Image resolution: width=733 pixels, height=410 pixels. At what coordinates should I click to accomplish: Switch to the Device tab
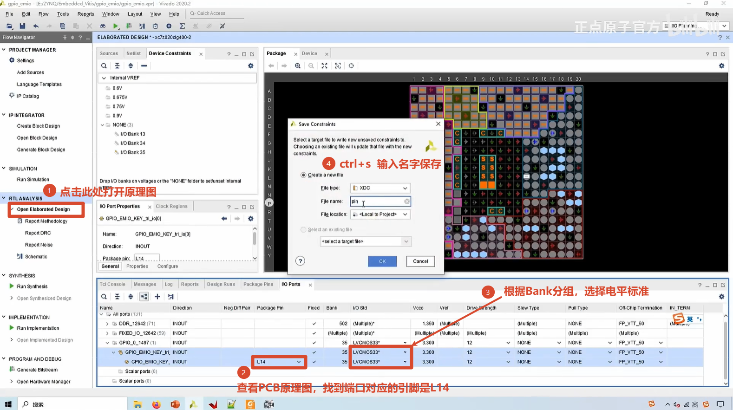309,53
